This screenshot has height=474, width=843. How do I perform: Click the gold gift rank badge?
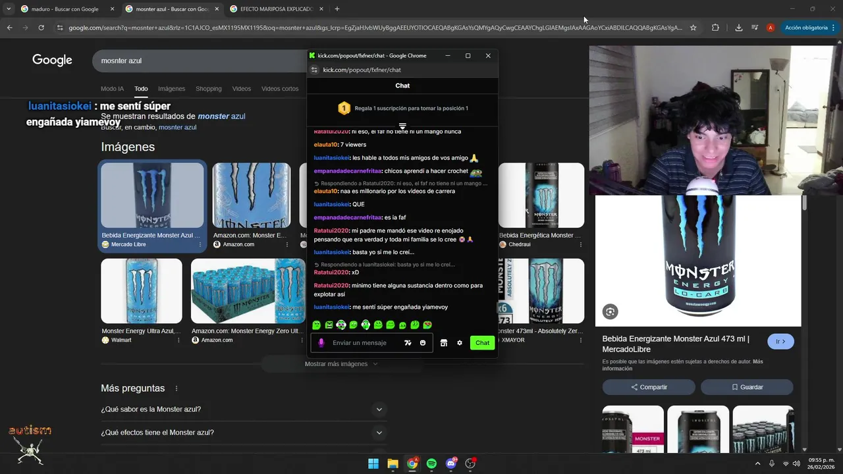pos(344,108)
